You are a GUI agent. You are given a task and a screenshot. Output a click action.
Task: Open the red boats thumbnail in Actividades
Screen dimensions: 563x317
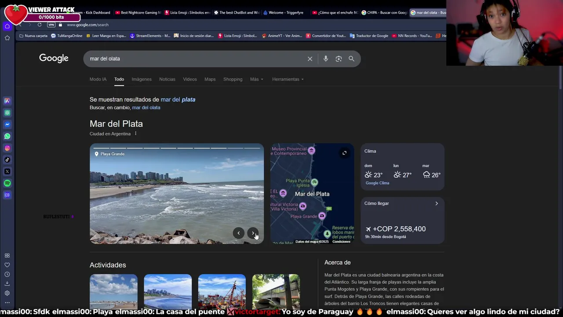222,291
